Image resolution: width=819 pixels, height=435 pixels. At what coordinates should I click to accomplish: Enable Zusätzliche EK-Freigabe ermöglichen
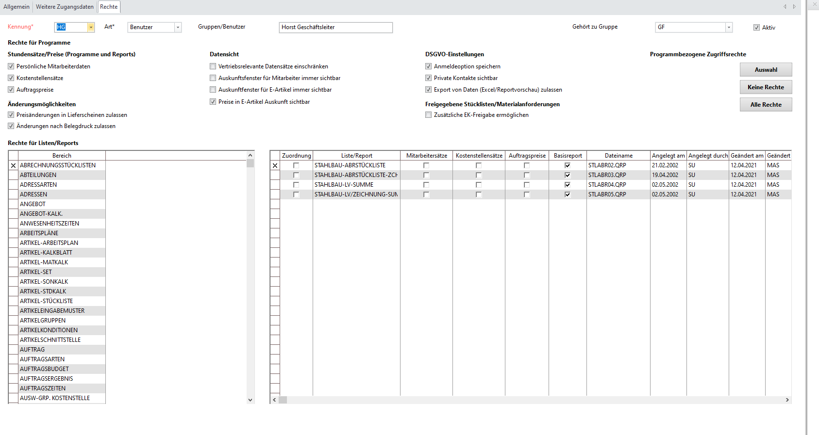click(428, 115)
